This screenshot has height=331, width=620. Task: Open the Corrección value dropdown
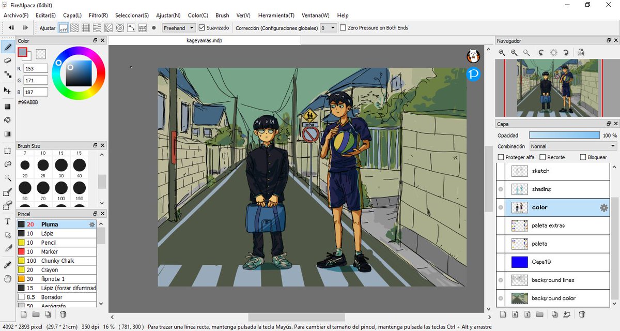[329, 28]
